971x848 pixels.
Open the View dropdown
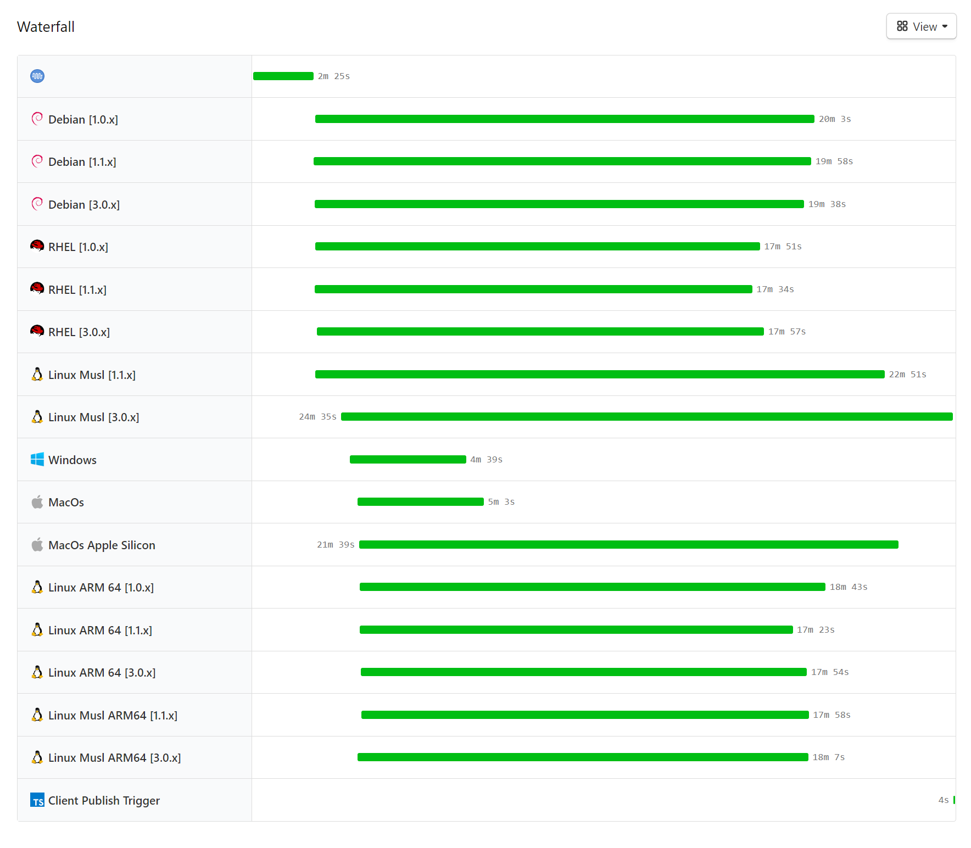tap(921, 26)
